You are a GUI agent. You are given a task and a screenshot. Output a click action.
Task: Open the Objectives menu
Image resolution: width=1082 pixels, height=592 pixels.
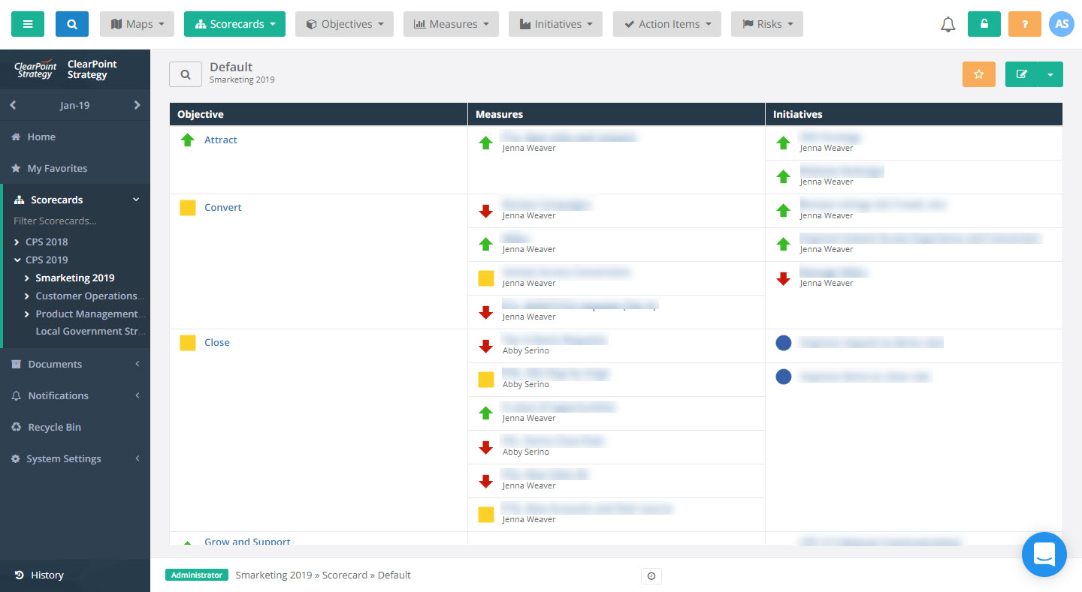click(x=344, y=23)
